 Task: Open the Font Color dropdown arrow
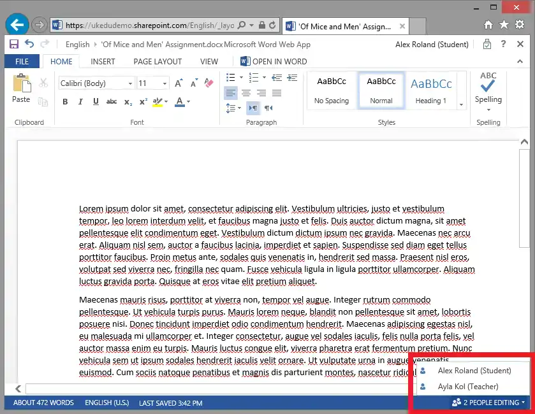click(188, 102)
